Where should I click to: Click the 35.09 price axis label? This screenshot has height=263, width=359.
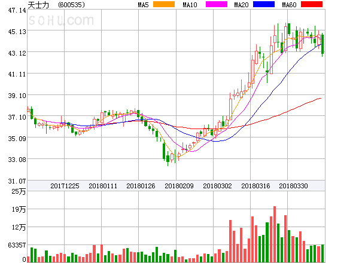[17, 139]
